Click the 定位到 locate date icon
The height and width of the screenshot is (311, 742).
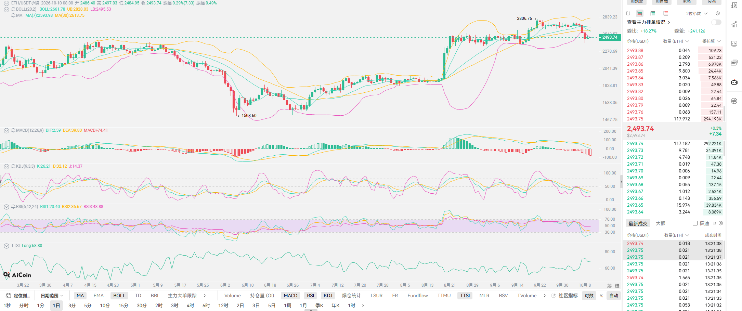8,296
